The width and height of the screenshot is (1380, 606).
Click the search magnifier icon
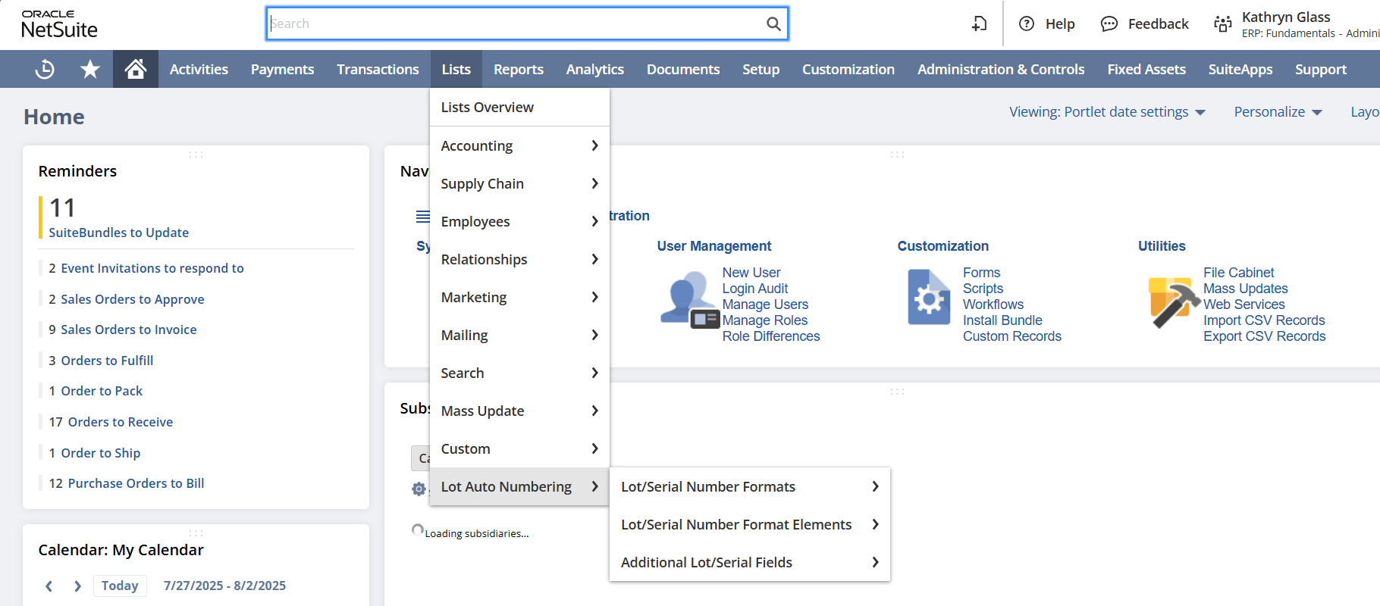[773, 23]
